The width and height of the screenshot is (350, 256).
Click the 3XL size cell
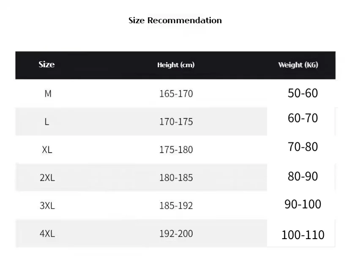[x=47, y=206]
